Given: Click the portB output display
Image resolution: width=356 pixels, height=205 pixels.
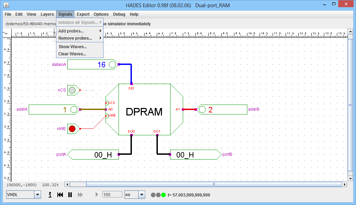Looking at the screenshot, I should pos(196,154).
